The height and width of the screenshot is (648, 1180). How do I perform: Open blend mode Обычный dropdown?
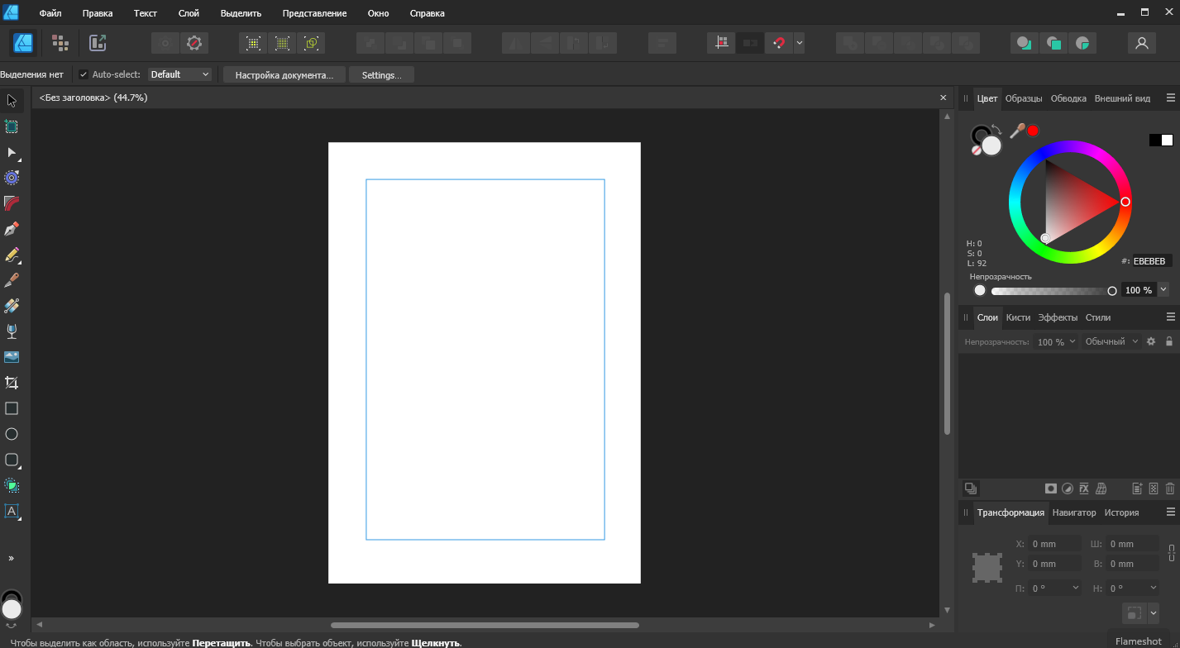(x=1111, y=341)
